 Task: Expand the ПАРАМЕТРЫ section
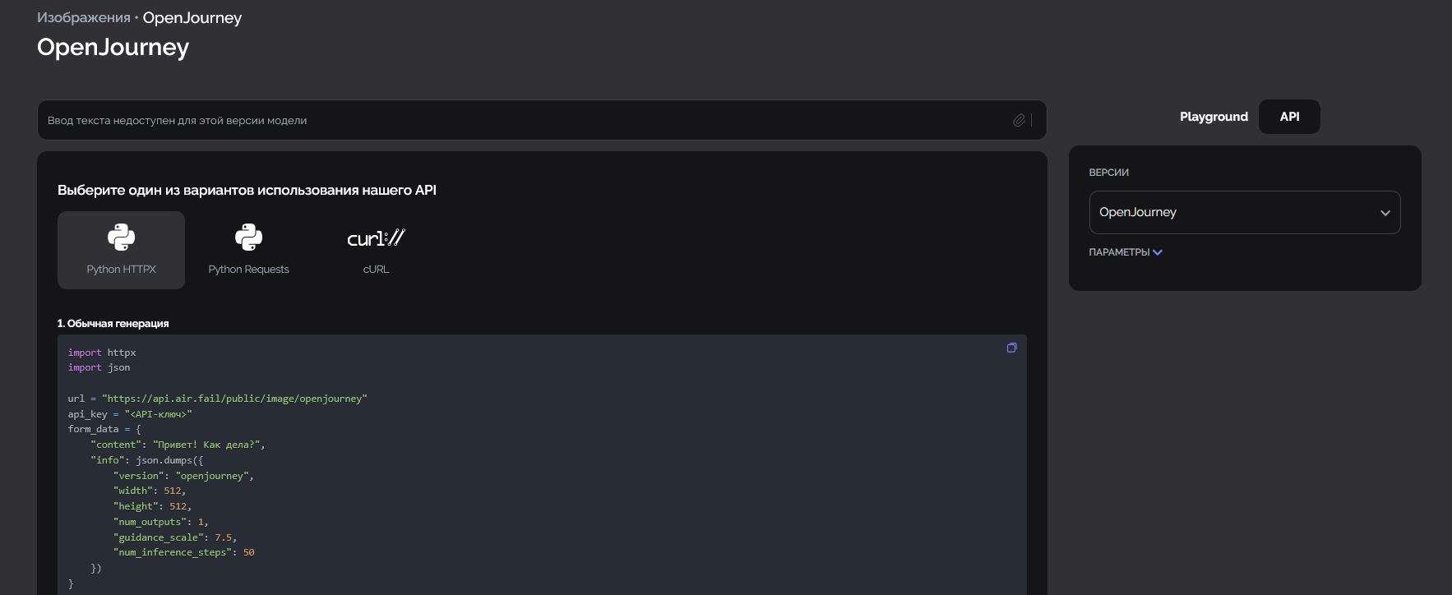pos(1126,252)
